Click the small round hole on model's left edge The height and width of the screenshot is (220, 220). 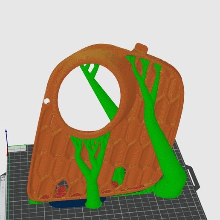pos(46,101)
